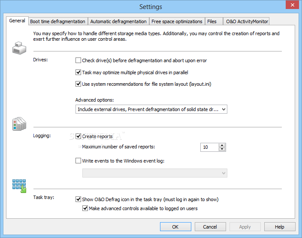Click the Apply button

point(245,227)
